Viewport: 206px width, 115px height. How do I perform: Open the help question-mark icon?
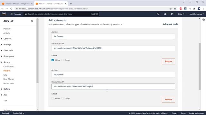pos(172,14)
